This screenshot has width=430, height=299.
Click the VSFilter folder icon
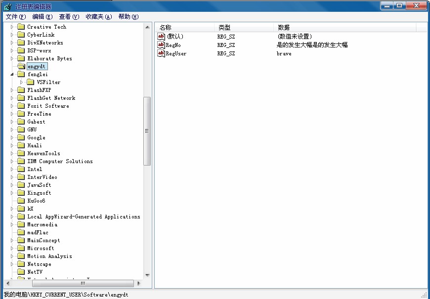[31, 82]
